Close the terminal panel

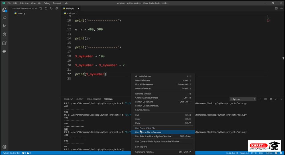pos(281,99)
